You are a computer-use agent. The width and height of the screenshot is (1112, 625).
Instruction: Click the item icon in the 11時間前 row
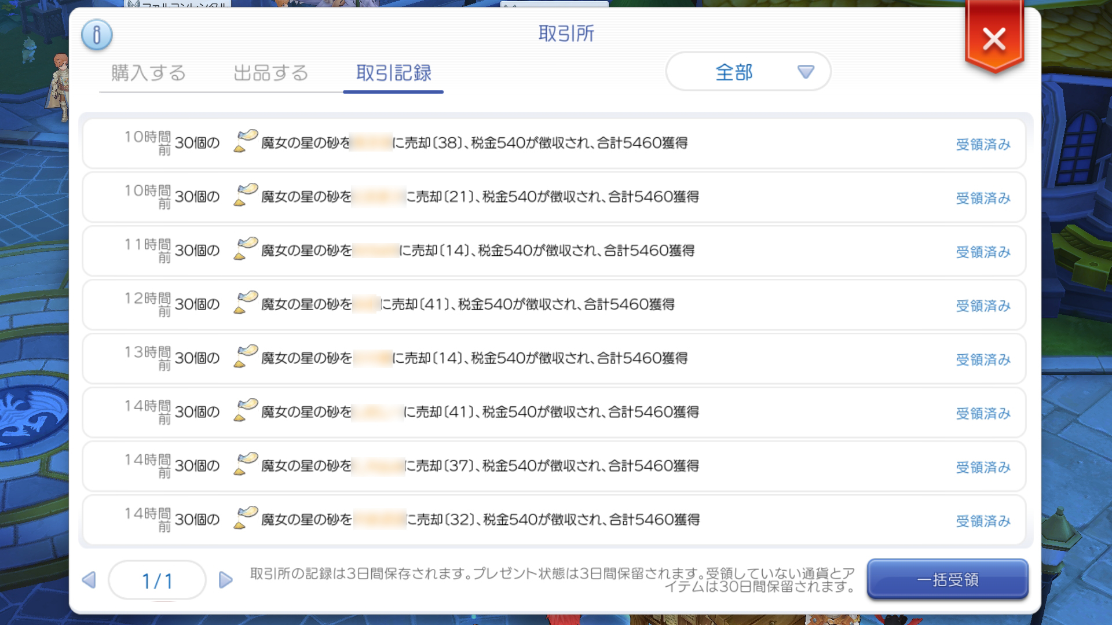[x=246, y=249]
